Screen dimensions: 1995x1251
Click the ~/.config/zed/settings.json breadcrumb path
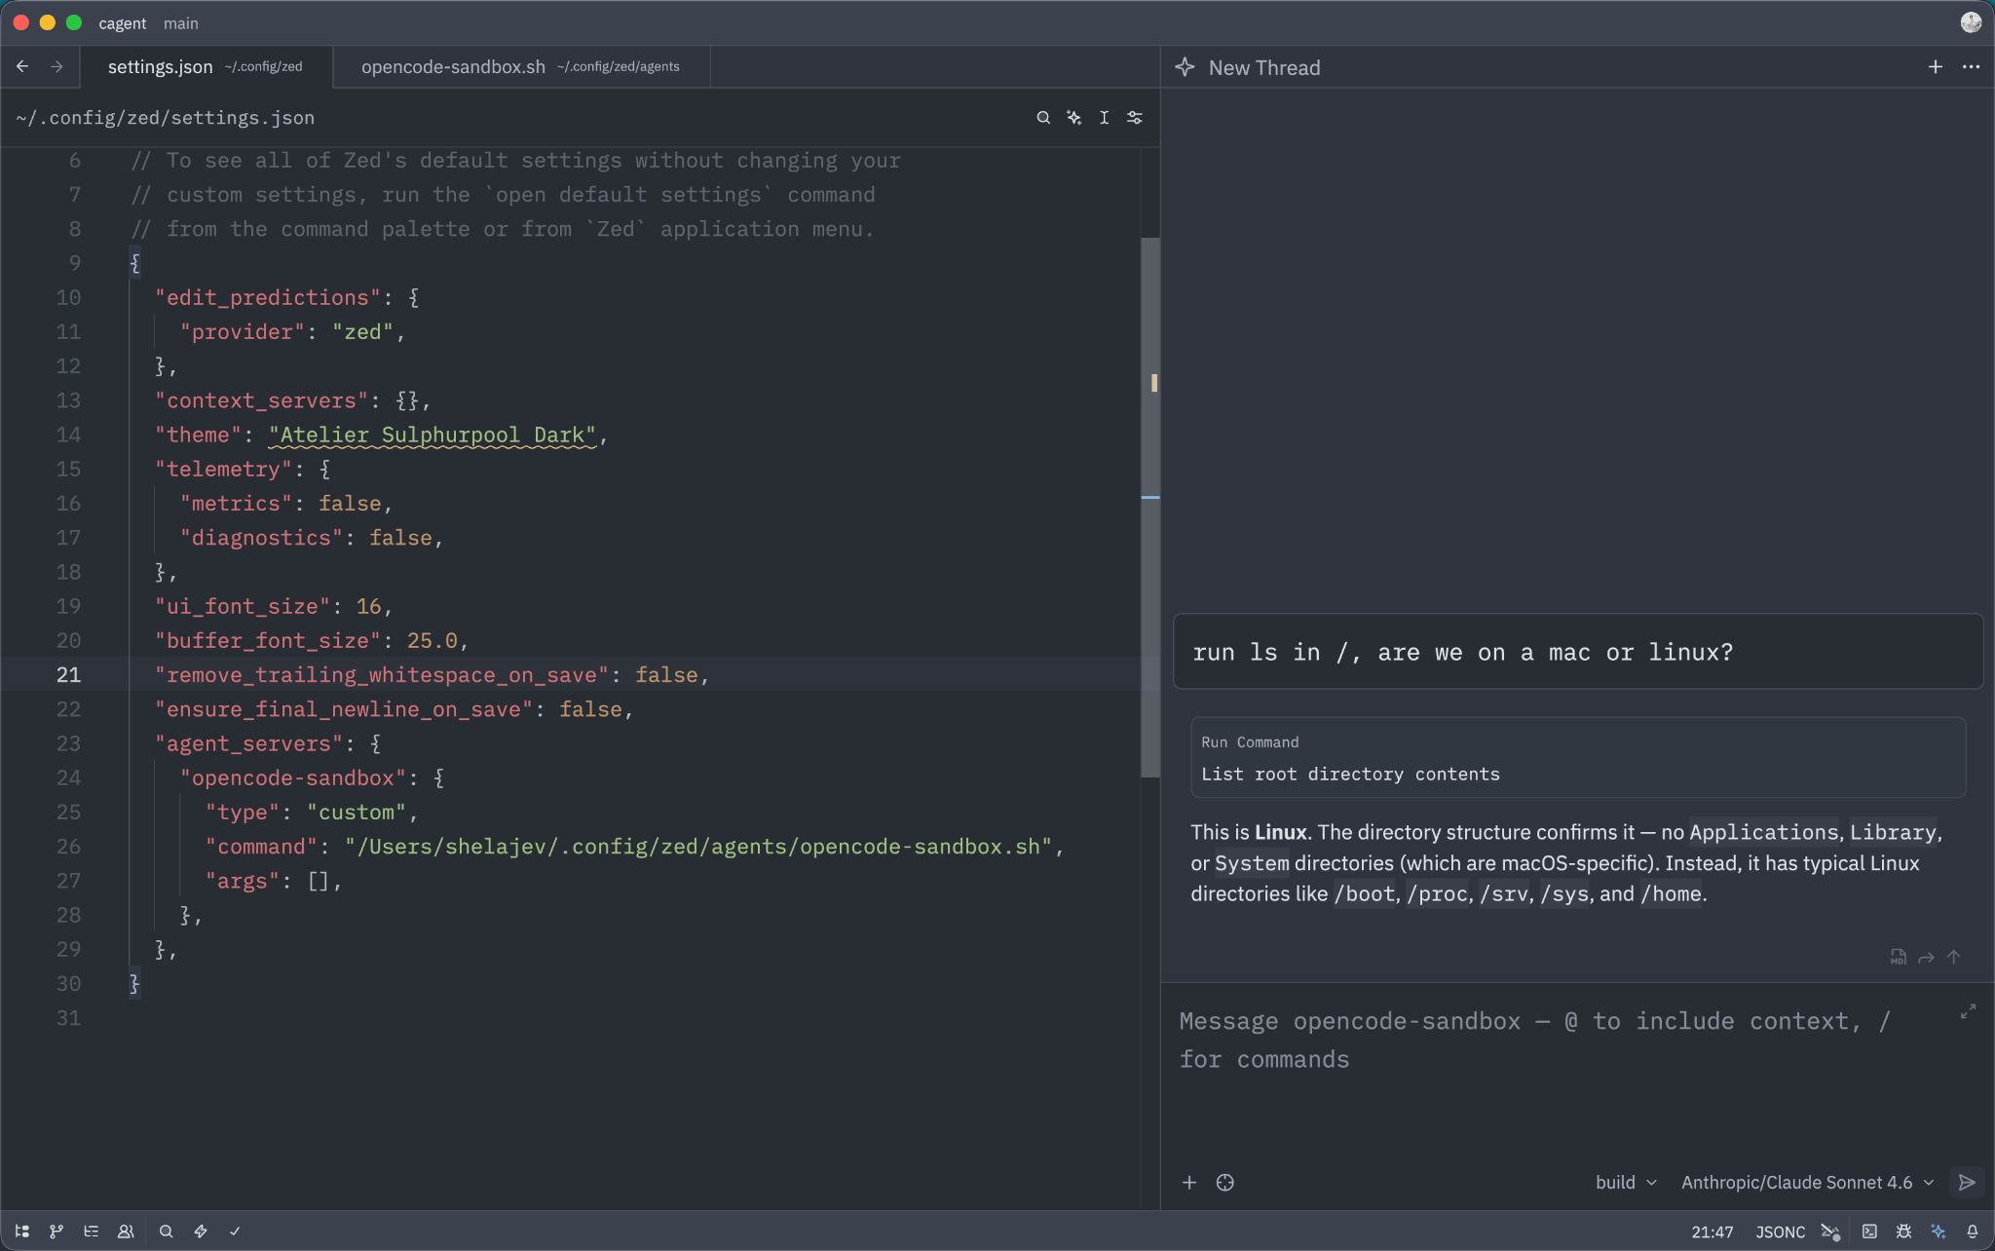pyautogui.click(x=166, y=118)
